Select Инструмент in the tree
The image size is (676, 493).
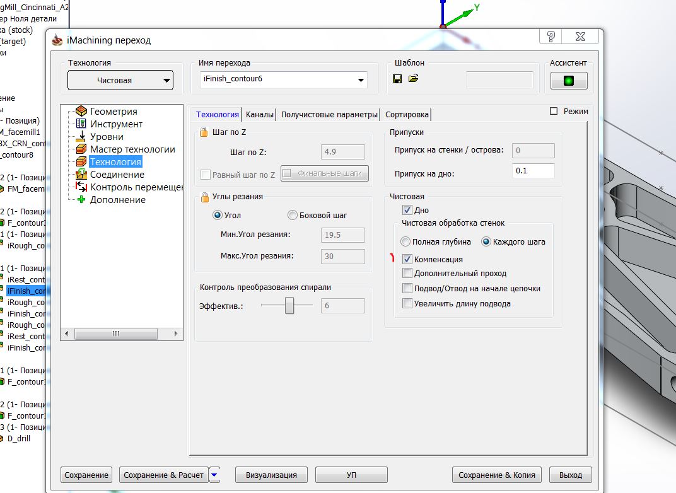(x=116, y=124)
